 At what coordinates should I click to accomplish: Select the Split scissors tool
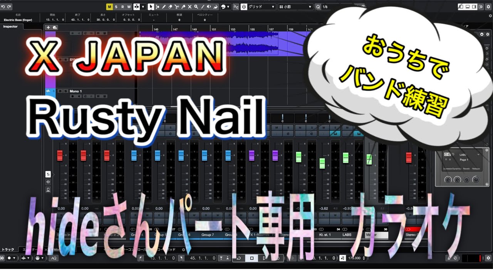click(177, 7)
